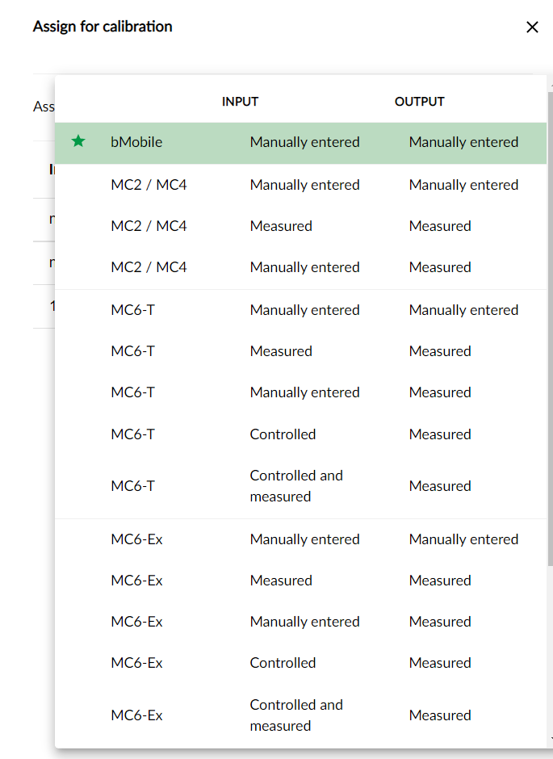
Task: Choose MC2 / MC4 with manually entered input and output
Action: pos(300,185)
